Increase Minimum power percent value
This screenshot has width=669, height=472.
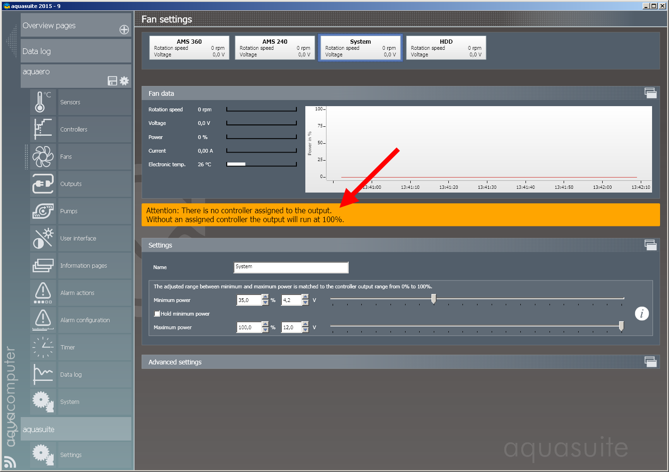(x=265, y=297)
